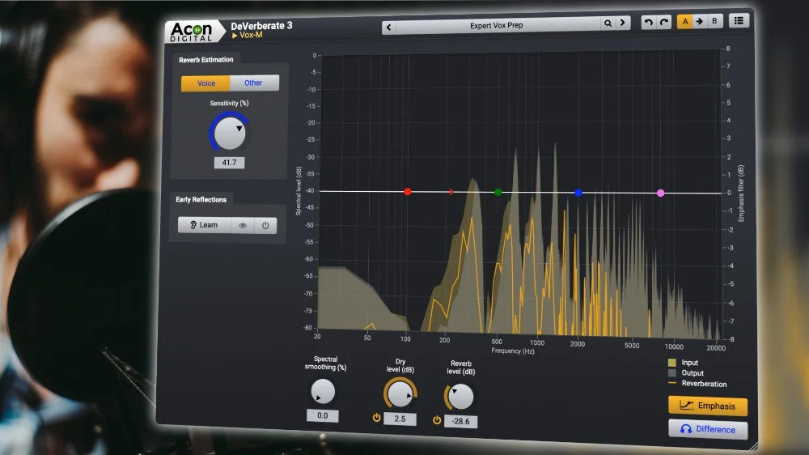The height and width of the screenshot is (455, 809).
Task: Click the Spectral smoothing value 0.0
Action: pos(323,415)
